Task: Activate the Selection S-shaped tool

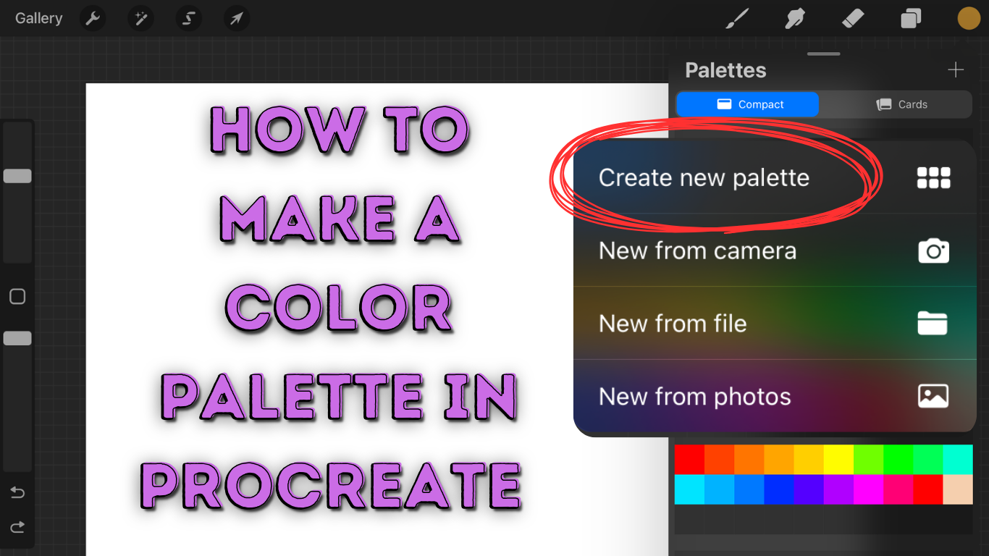Action: pos(188,18)
